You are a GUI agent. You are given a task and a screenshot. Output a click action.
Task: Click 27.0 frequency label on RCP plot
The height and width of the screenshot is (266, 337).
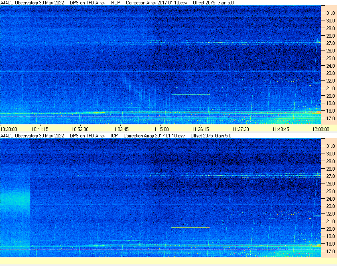click(331, 43)
